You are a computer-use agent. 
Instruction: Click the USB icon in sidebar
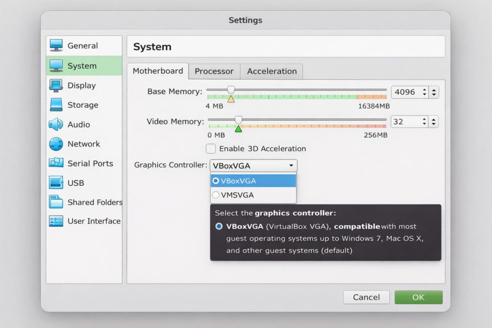click(56, 182)
